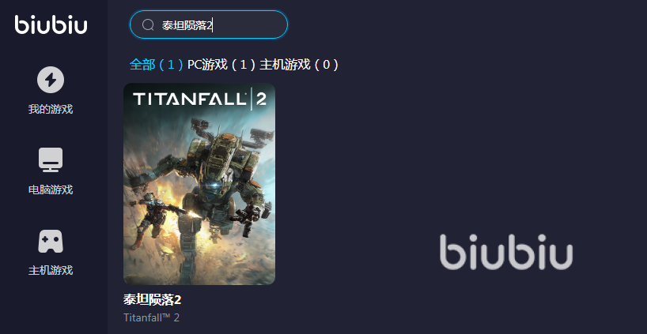
Task: Click the large biubiu watermark logo
Action: tap(506, 252)
